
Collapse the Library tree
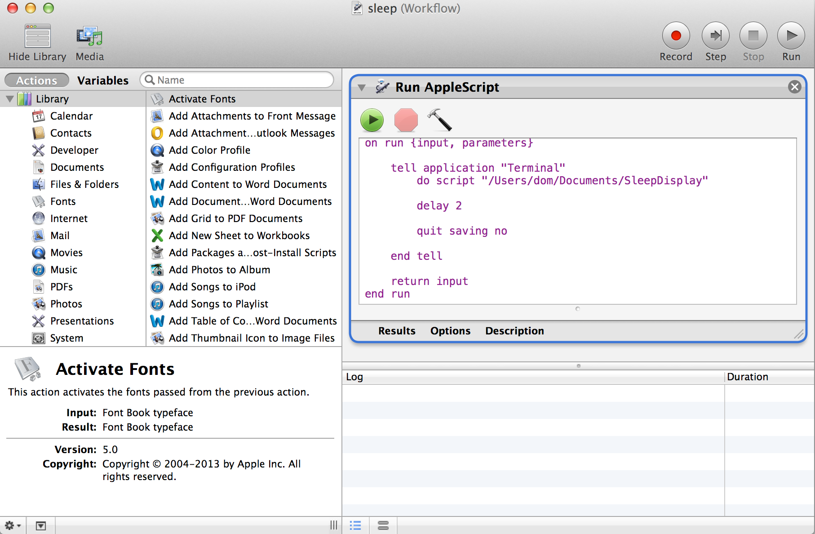(9, 99)
